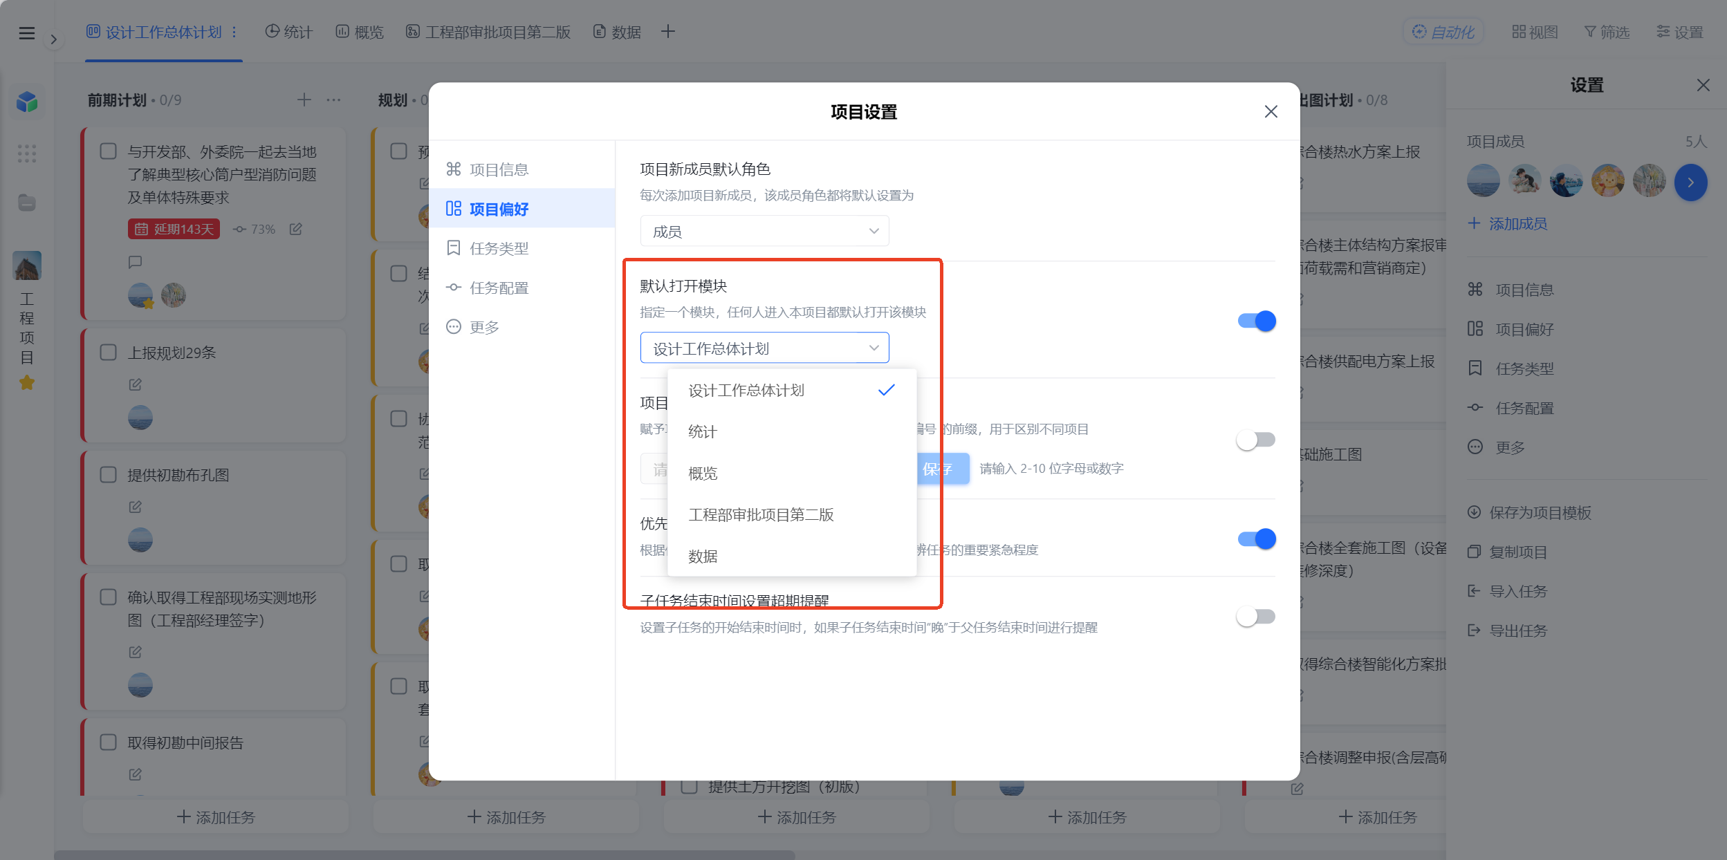Viewport: 1727px width, 860px height.
Task: Collapse the 设计工作总体计划 module dropdown
Action: (764, 348)
